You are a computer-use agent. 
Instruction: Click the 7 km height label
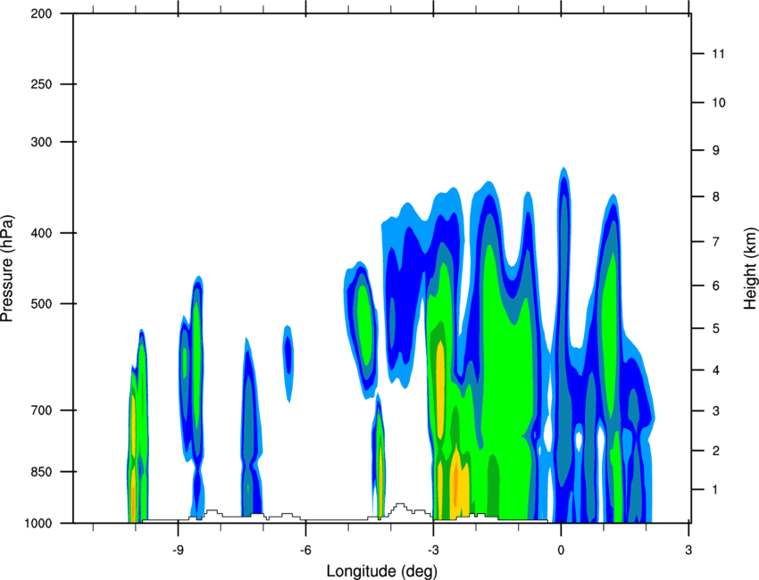[x=715, y=242]
